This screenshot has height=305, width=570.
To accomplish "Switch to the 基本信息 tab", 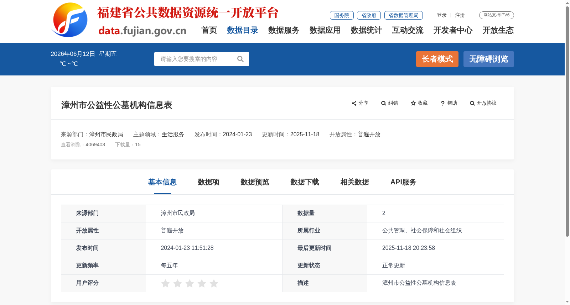I will point(162,182).
